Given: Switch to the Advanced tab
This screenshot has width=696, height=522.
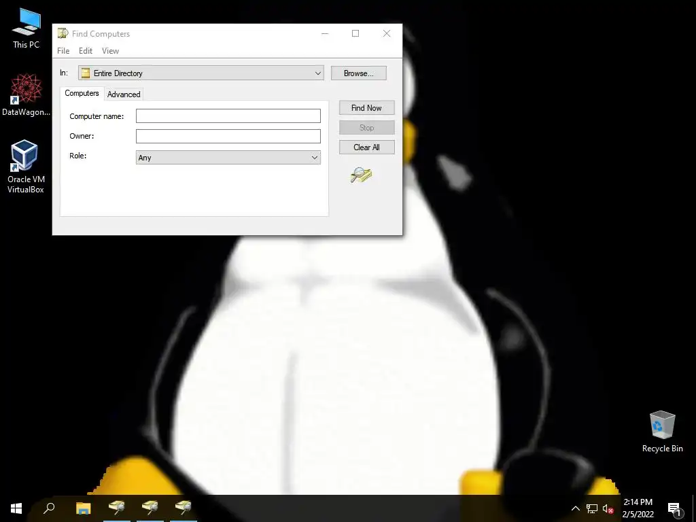Looking at the screenshot, I should pos(124,94).
